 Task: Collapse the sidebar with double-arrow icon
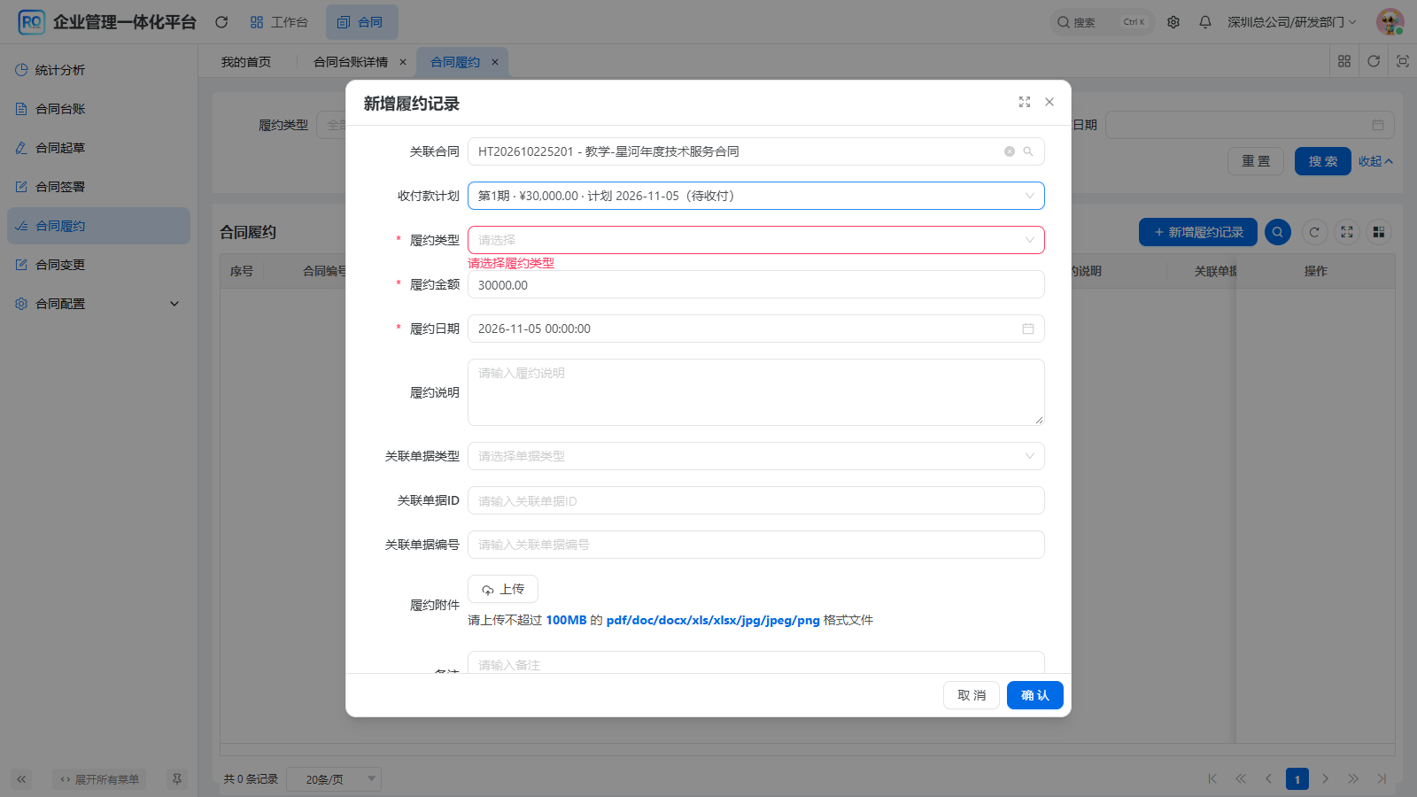pos(21,779)
